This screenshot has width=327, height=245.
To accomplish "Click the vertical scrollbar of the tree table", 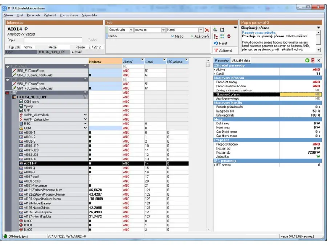I will click(x=208, y=145).
